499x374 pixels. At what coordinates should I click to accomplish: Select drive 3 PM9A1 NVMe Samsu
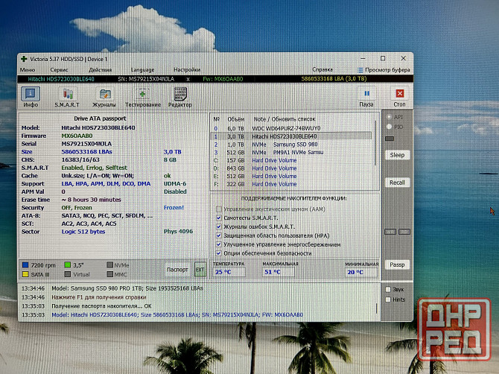[x=291, y=152]
